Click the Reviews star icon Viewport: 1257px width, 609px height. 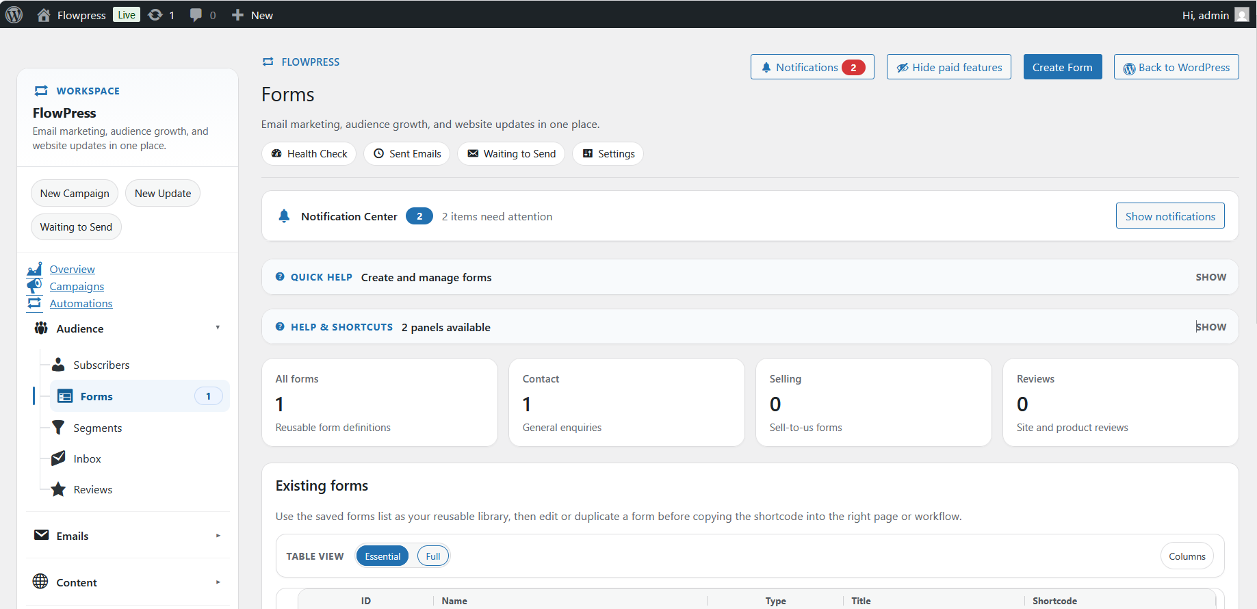[59, 489]
